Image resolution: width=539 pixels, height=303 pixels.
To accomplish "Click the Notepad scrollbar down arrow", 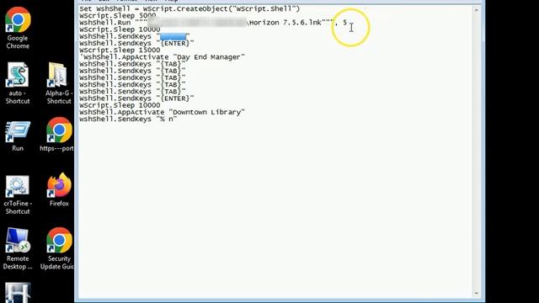I will click(476, 293).
